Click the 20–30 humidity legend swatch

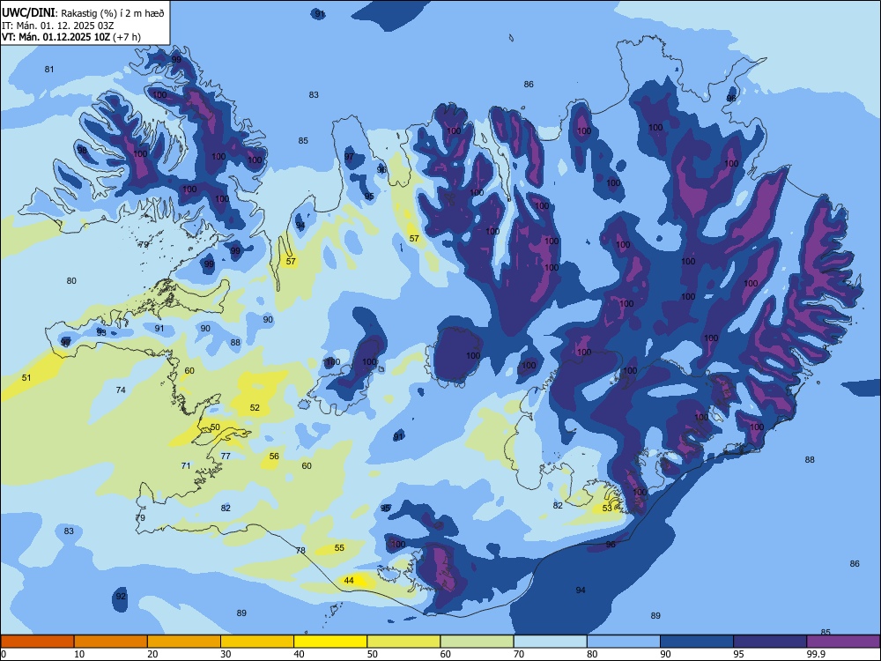(x=184, y=642)
